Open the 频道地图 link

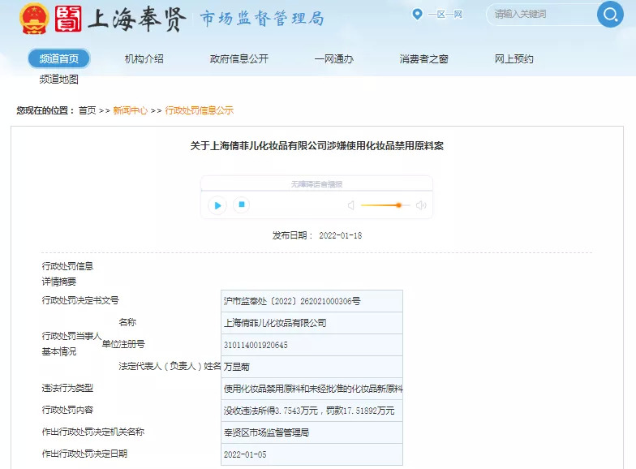[58, 80]
